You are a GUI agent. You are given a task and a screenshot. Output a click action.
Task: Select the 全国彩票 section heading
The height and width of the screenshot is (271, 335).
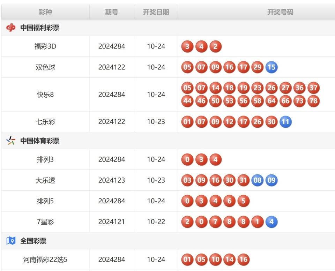click(x=33, y=241)
